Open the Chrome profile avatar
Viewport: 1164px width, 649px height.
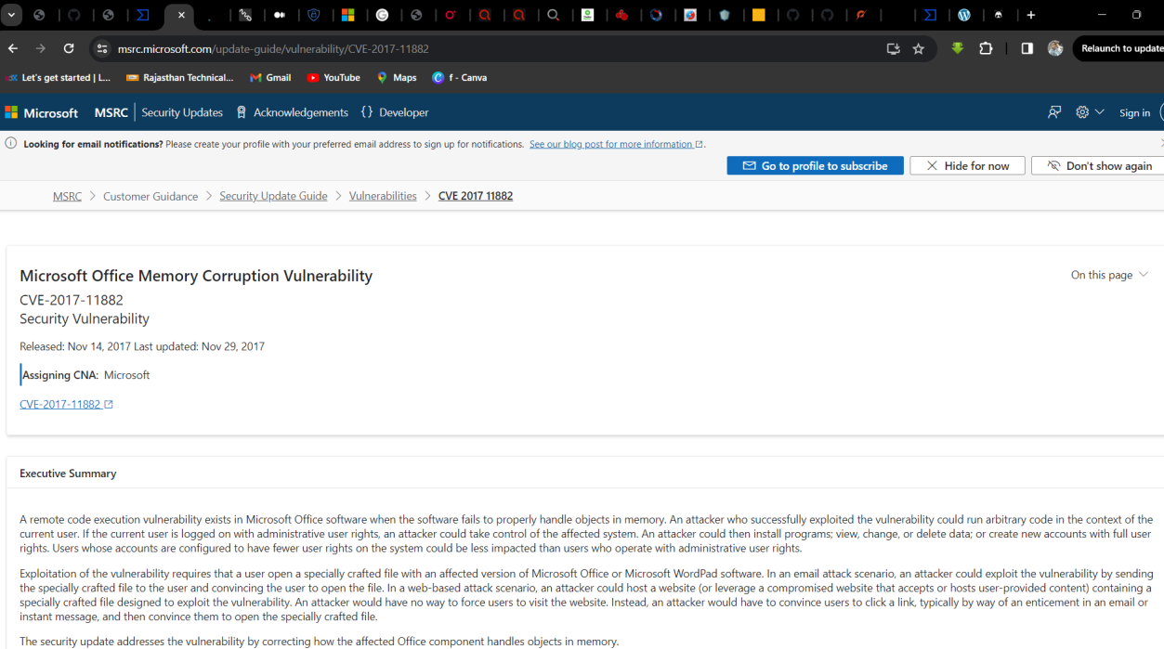tap(1055, 48)
